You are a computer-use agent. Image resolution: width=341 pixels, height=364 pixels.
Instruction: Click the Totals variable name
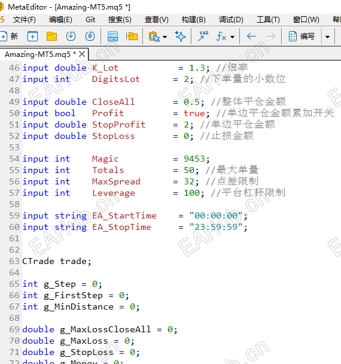[108, 170]
